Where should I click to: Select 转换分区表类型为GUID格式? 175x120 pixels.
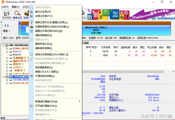click(56, 54)
